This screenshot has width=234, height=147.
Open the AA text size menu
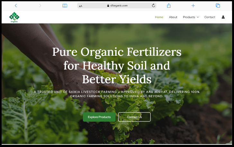pos(81,6)
